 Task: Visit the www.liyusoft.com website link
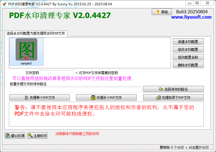point(191,17)
